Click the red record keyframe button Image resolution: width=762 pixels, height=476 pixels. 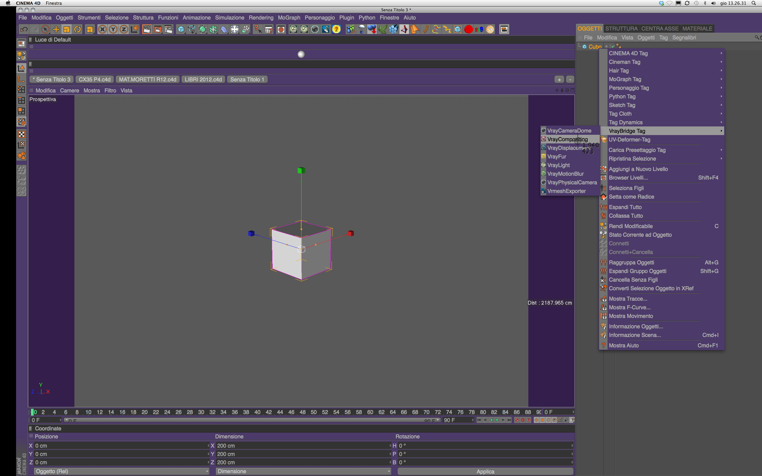click(517, 420)
